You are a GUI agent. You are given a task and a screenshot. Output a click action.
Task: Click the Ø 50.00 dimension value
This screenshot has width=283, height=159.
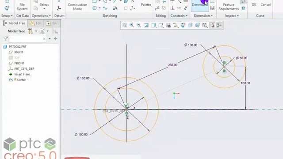(x=242, y=58)
